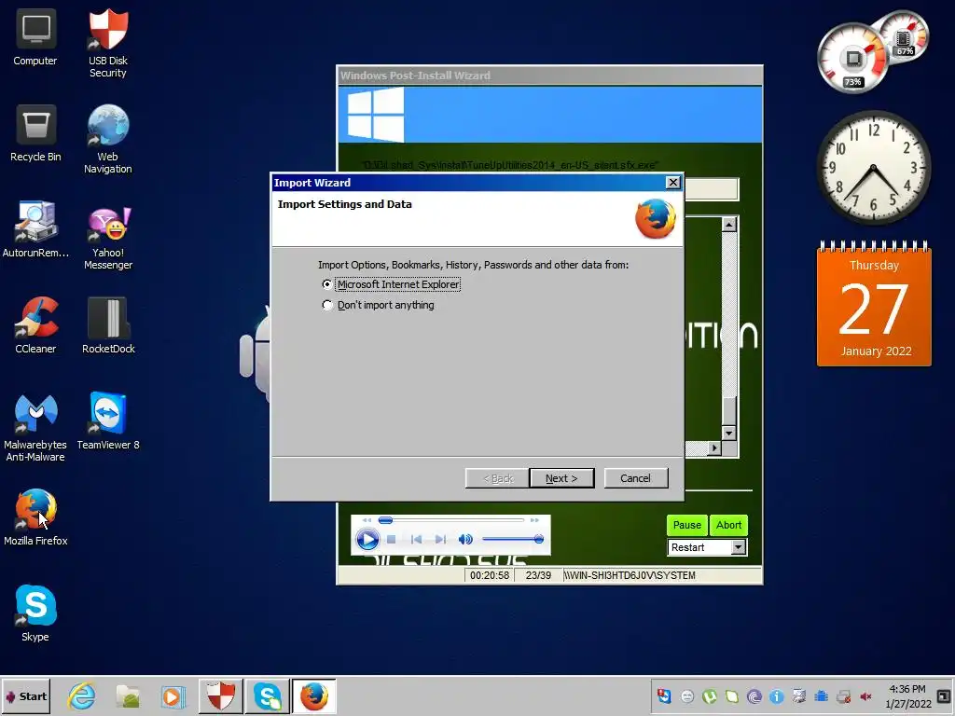Viewport: 955px width, 716px height.
Task: Launch TeamViewer 8 from the desktop
Action: [108, 421]
